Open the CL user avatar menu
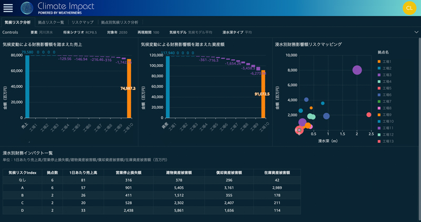Image resolution: width=421 pixels, height=222 pixels. [409, 8]
